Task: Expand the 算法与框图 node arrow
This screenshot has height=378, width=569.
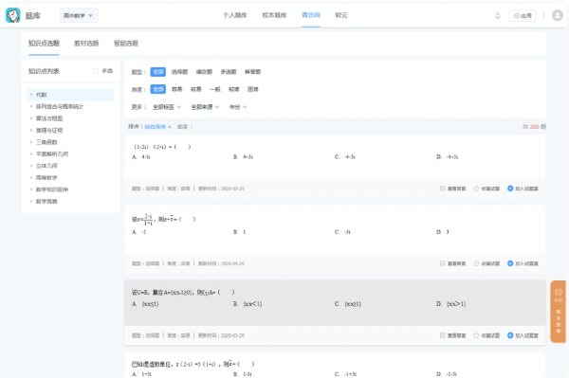Action: point(31,118)
